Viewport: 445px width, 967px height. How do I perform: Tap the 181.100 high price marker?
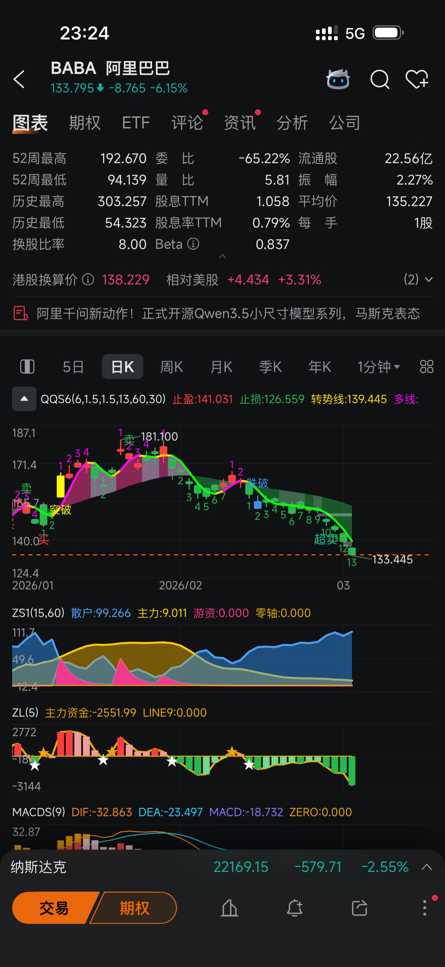[x=159, y=436]
